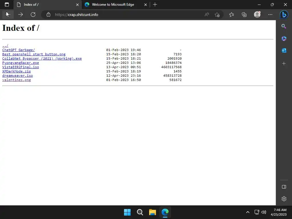Open the Bing chat sidebar button

pyautogui.click(x=284, y=15)
